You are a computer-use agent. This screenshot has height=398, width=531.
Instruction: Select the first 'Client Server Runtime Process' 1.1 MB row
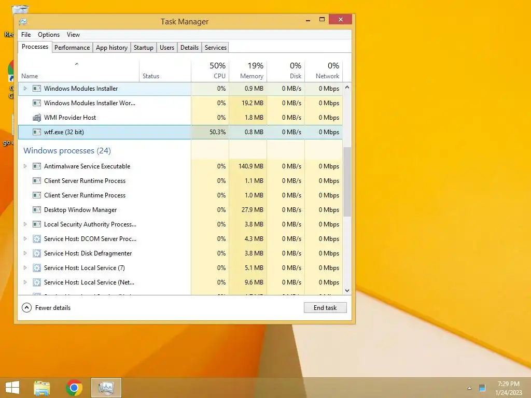(x=180, y=181)
